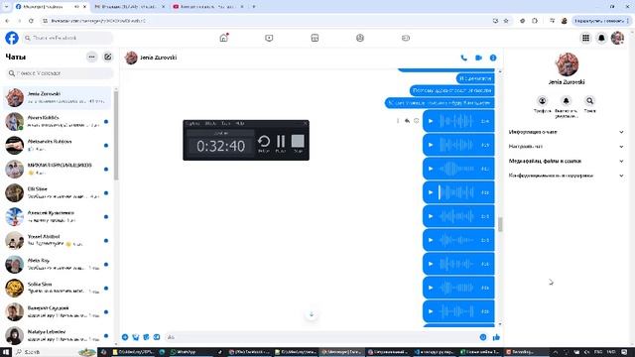Reload the page with browser refresh icon
Screen dimensions: 635x357
pos(31,21)
